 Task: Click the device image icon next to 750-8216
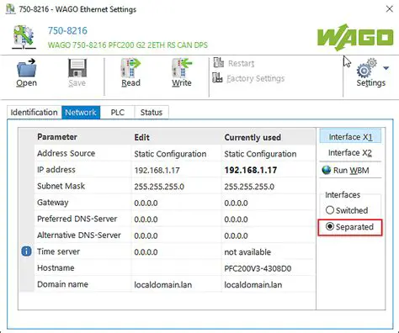coord(24,37)
